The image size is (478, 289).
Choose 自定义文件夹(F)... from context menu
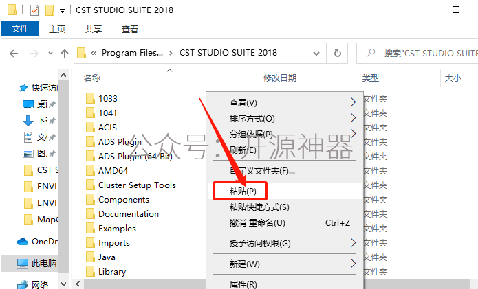click(x=285, y=171)
